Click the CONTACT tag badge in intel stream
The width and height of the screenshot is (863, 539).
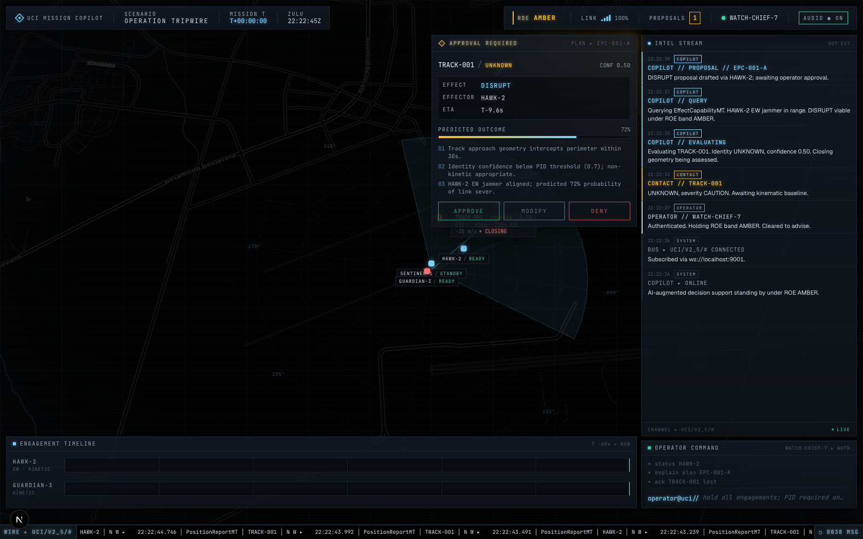click(x=688, y=175)
